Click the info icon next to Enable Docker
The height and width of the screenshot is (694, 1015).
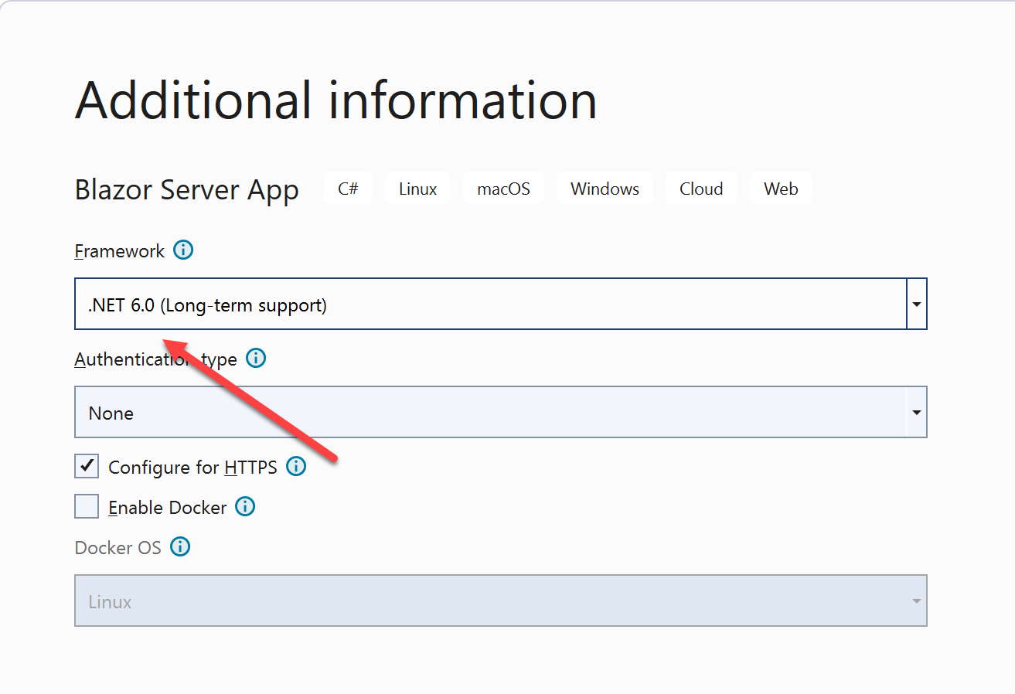click(245, 507)
